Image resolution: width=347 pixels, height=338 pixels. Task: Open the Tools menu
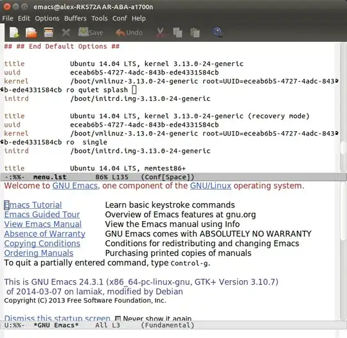tap(100, 18)
